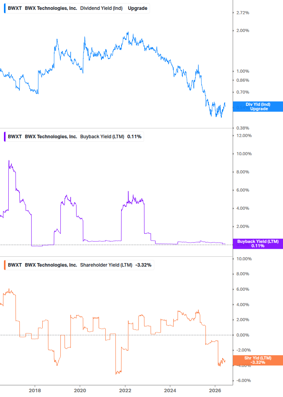Click the -3.32% value in Shareholder legend
This screenshot has height=397, width=283.
click(143, 265)
